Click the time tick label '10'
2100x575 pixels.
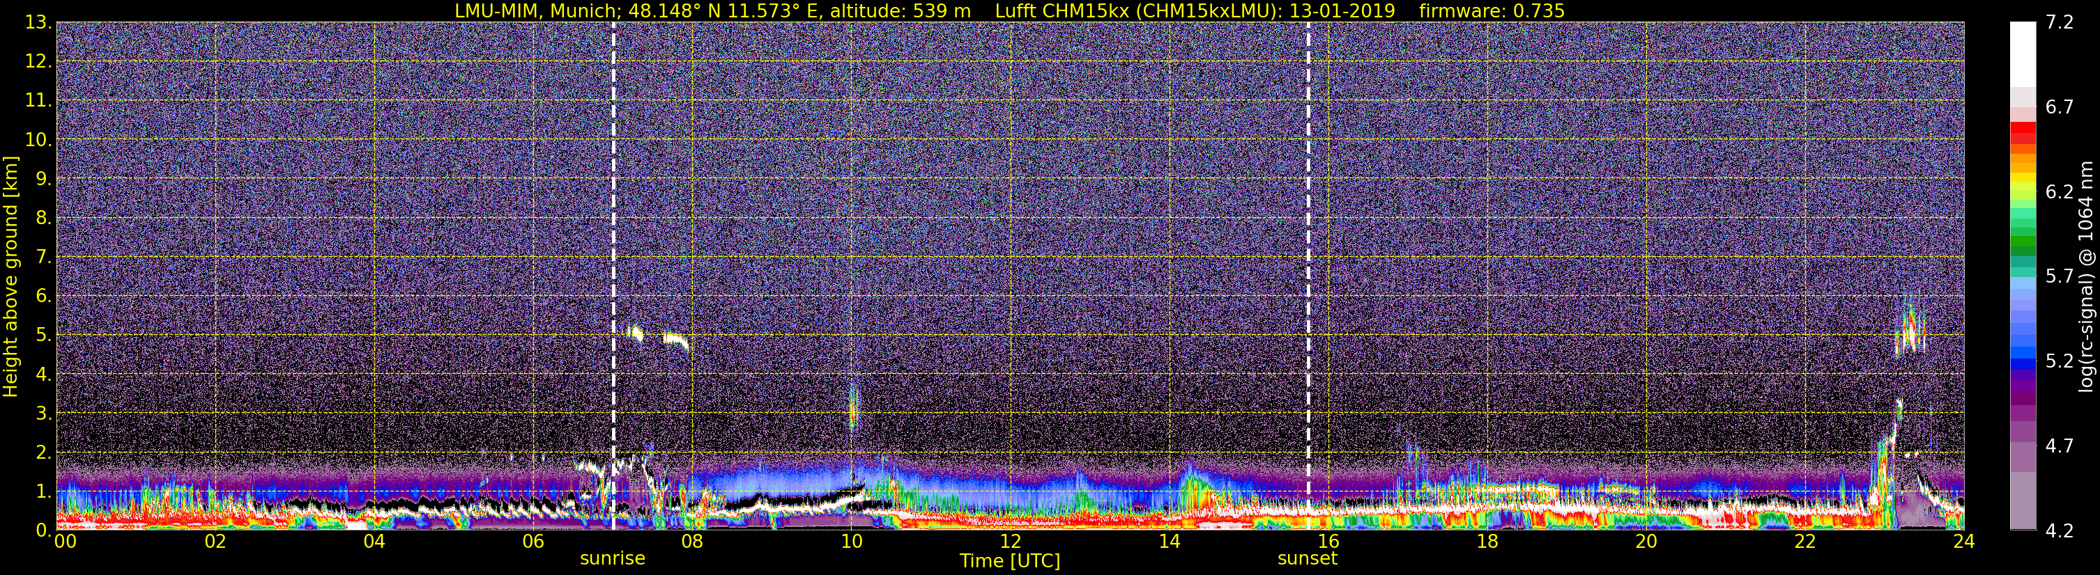851,542
